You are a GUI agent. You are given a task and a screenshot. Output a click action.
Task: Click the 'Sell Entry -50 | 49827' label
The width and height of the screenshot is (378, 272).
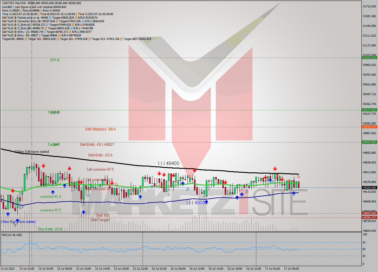coord(97,144)
